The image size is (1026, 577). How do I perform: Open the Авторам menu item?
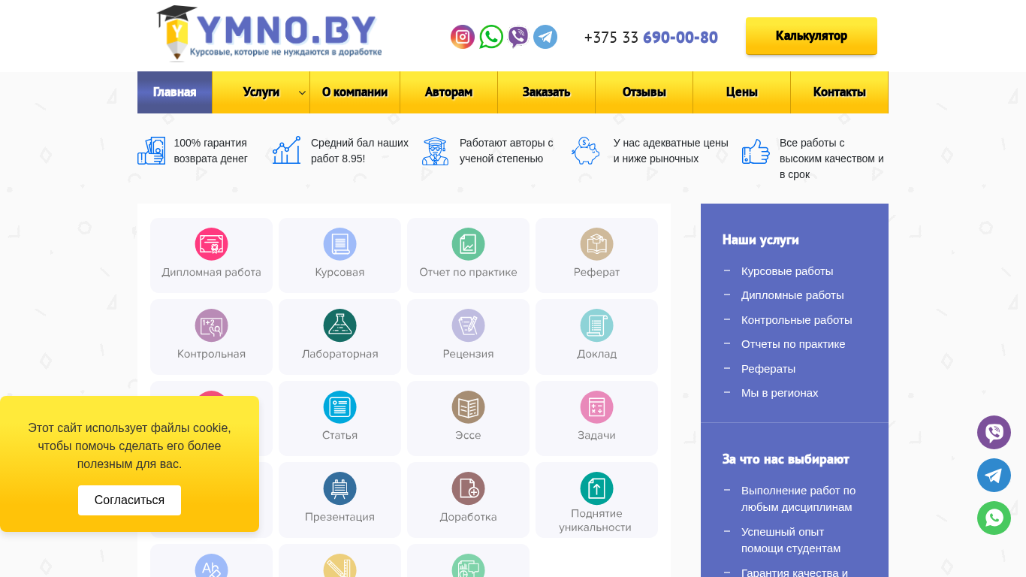tap(449, 92)
